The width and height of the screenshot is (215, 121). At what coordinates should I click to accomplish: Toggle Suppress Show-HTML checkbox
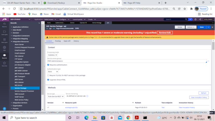tap(48, 80)
